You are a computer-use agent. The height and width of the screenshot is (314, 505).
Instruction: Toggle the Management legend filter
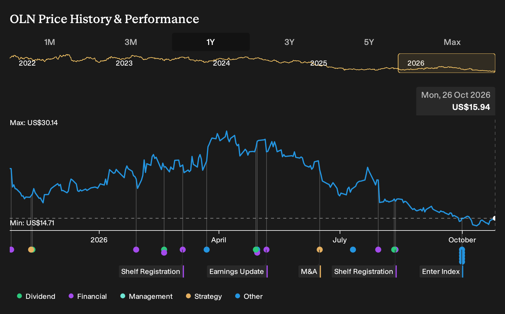146,296
